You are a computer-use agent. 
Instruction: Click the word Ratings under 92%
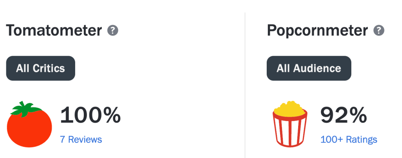pyautogui.click(x=361, y=139)
